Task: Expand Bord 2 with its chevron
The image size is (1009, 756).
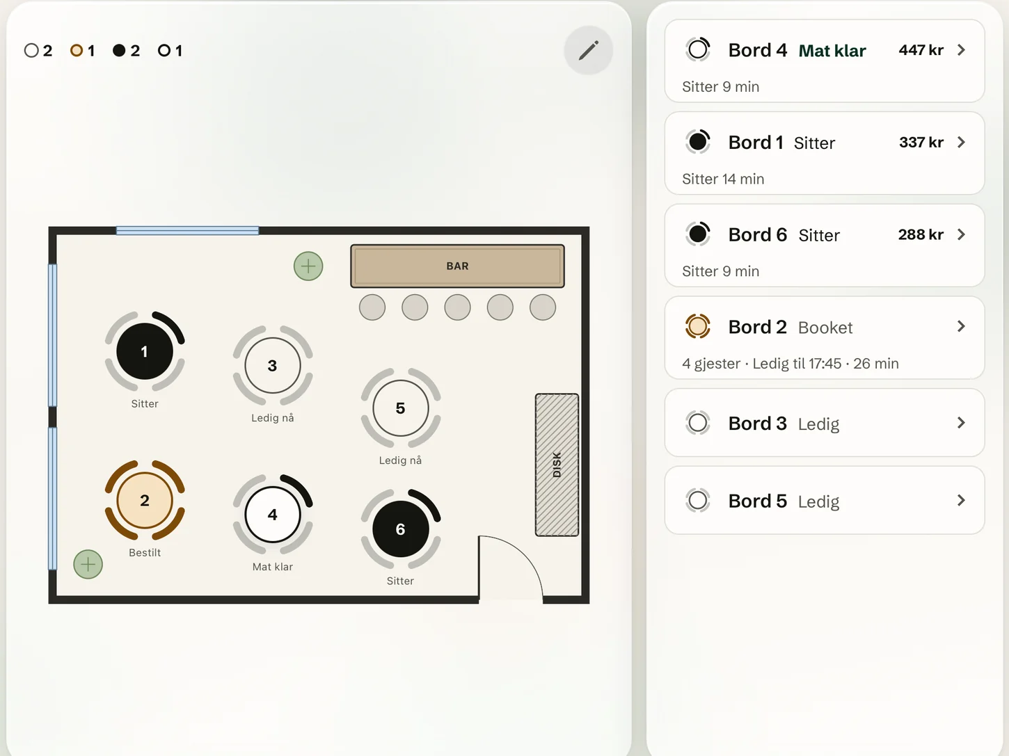Action: 961,326
